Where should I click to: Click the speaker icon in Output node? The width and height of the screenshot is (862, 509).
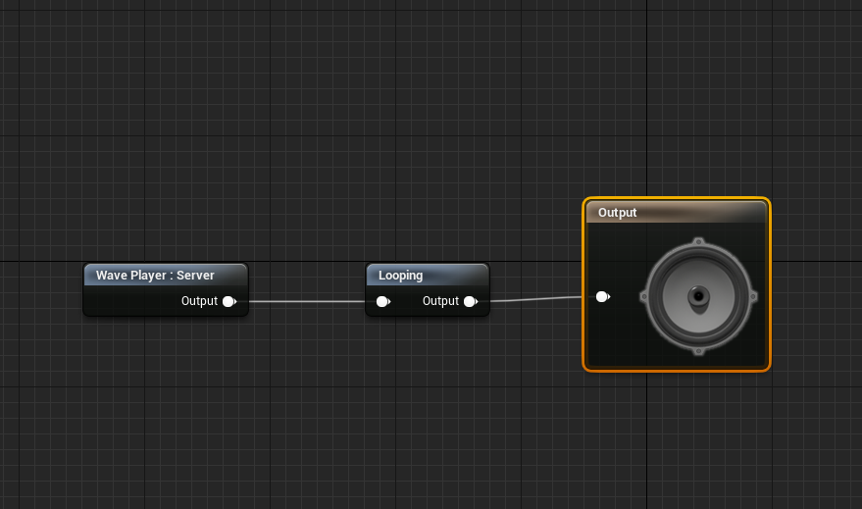point(697,295)
